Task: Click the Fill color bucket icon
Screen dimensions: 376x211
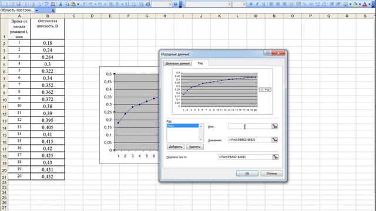Action: pos(355,4)
